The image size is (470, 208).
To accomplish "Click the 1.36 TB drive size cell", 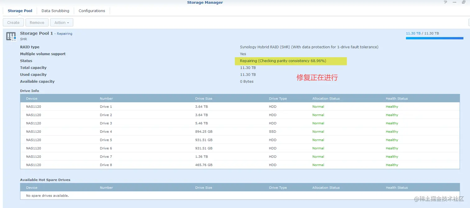I will point(201,157).
